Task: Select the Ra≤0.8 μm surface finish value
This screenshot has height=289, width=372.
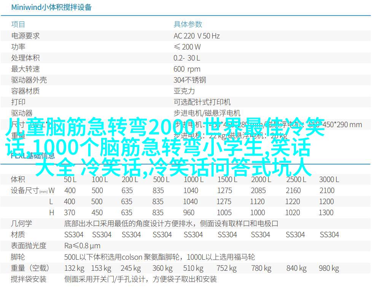Action: pyautogui.click(x=82, y=246)
